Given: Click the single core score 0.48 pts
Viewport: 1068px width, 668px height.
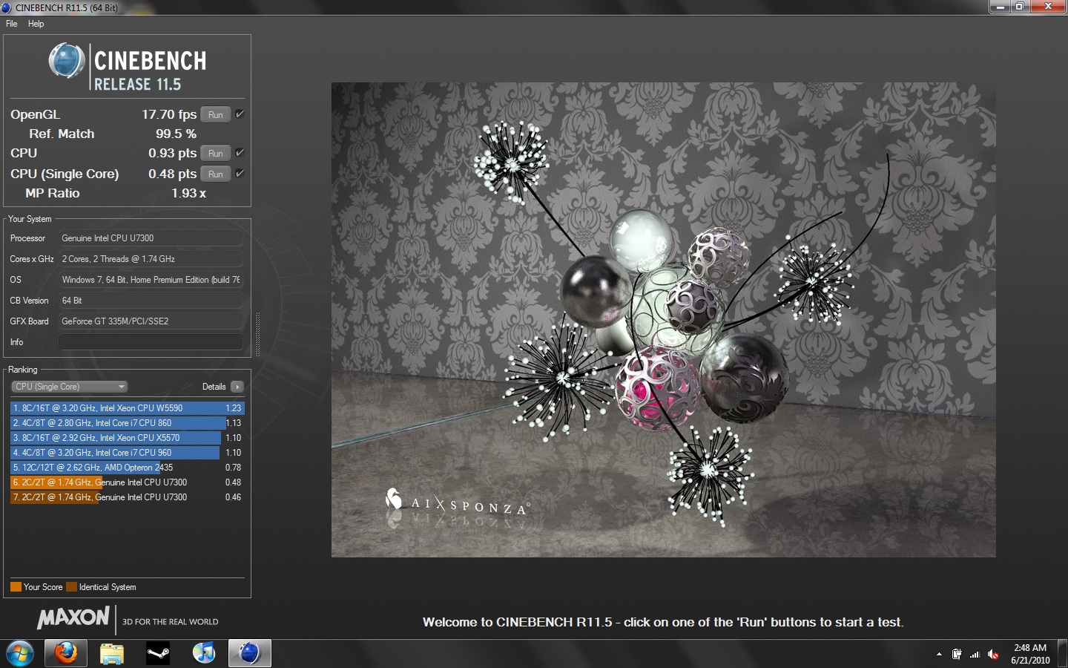Looking at the screenshot, I should tap(172, 174).
